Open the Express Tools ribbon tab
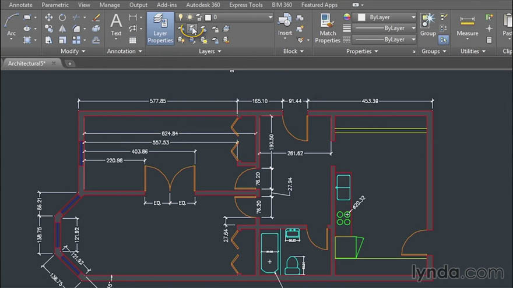Image resolution: width=513 pixels, height=288 pixels. coord(245,5)
